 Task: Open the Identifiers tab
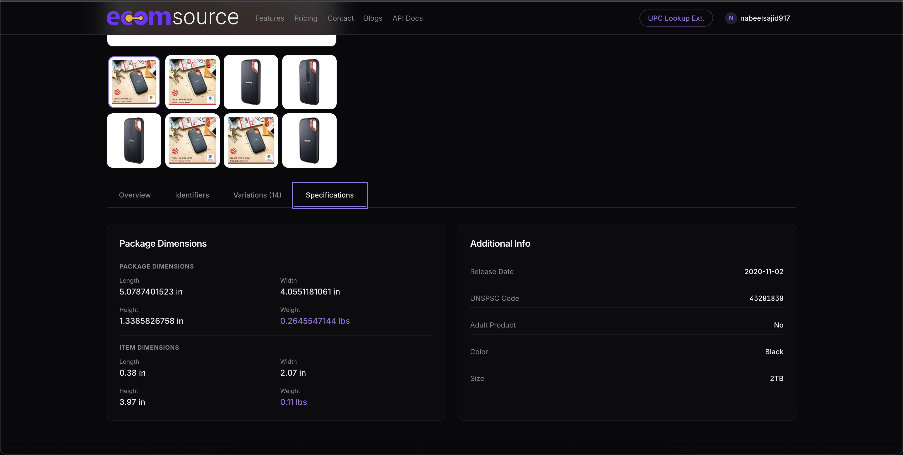click(192, 195)
